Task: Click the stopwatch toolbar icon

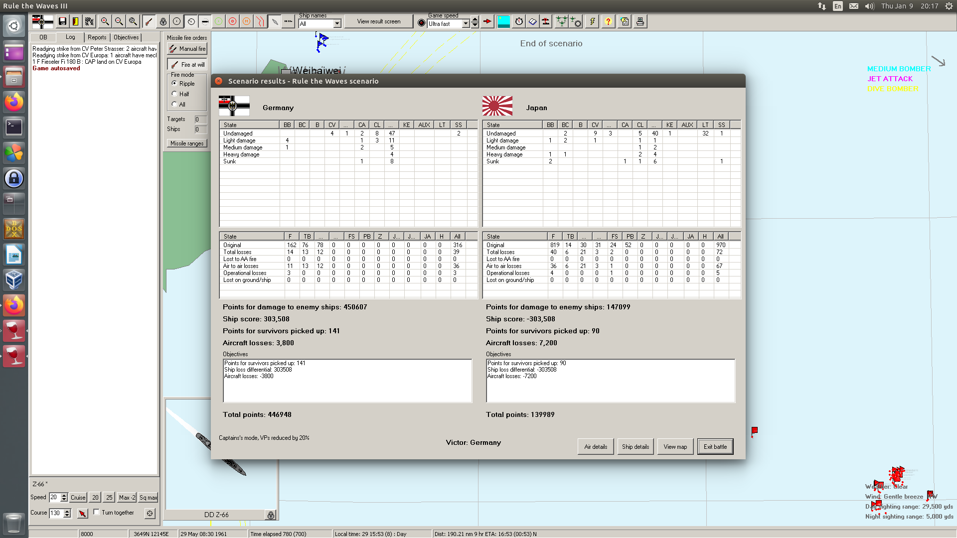Action: coord(519,21)
